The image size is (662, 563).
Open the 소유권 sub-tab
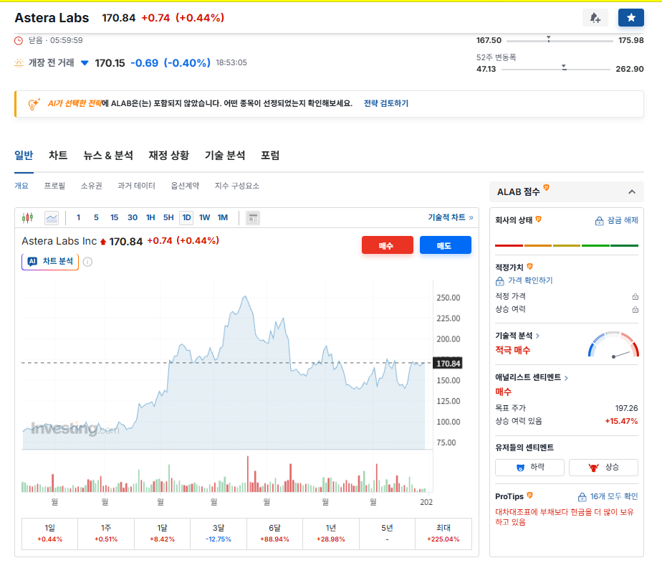[x=92, y=186]
